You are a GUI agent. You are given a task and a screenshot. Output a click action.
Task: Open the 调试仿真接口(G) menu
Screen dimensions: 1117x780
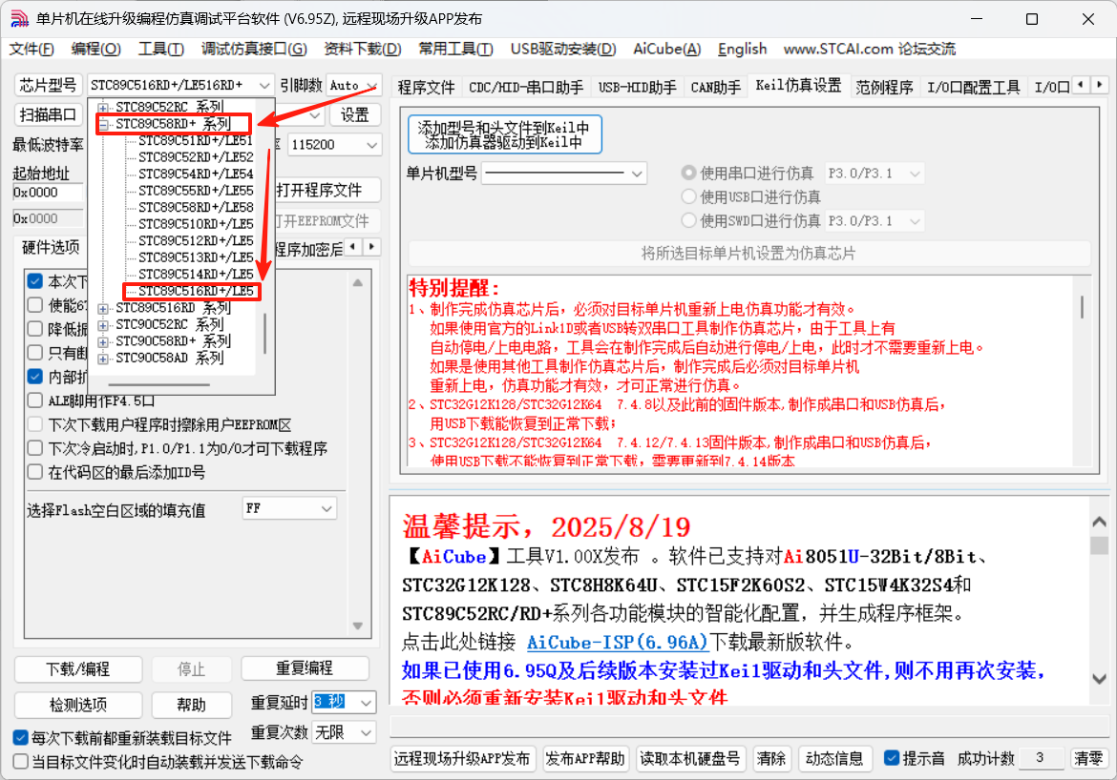pos(254,49)
